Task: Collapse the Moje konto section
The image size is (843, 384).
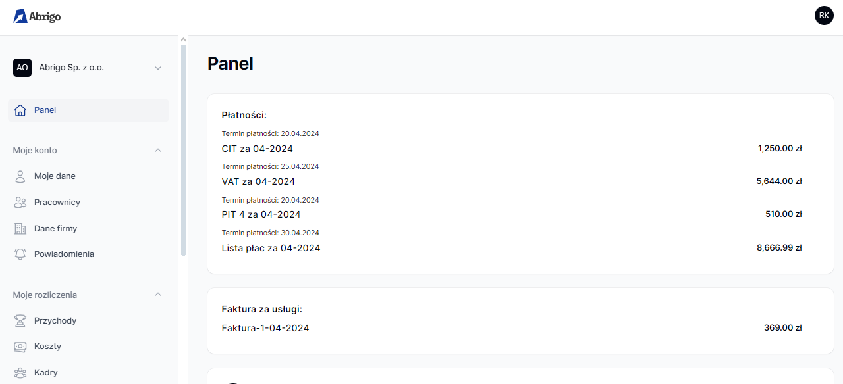Action: 157,151
